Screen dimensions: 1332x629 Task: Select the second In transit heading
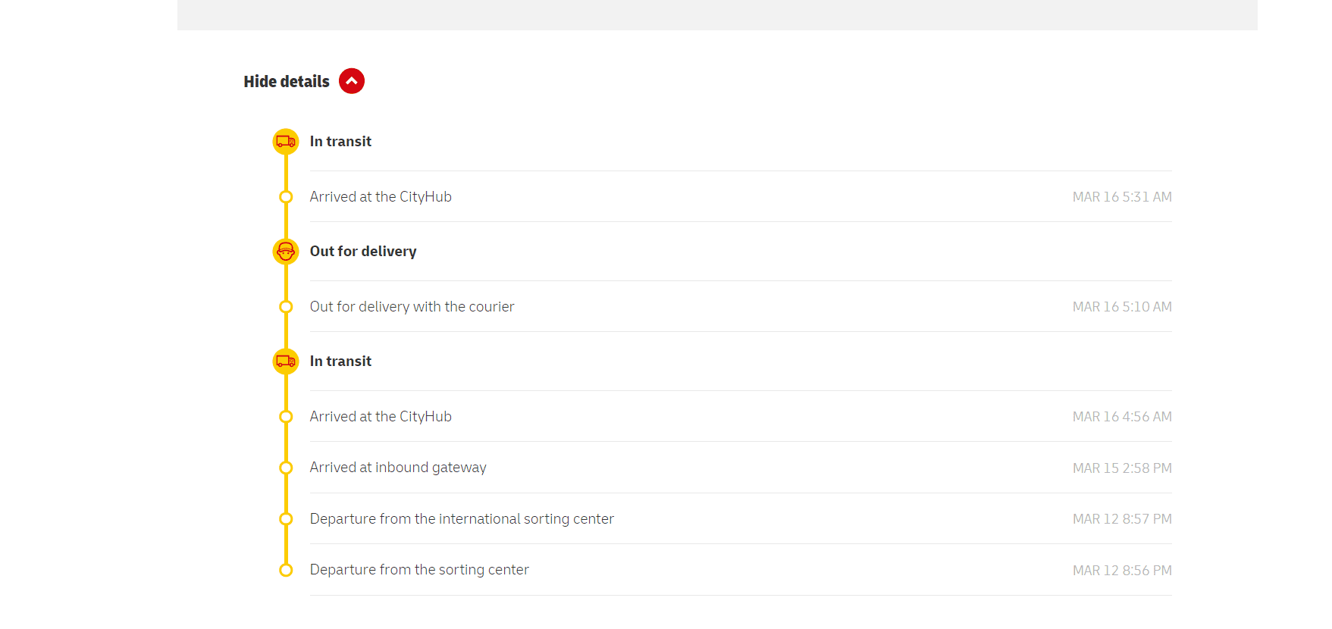coord(340,361)
